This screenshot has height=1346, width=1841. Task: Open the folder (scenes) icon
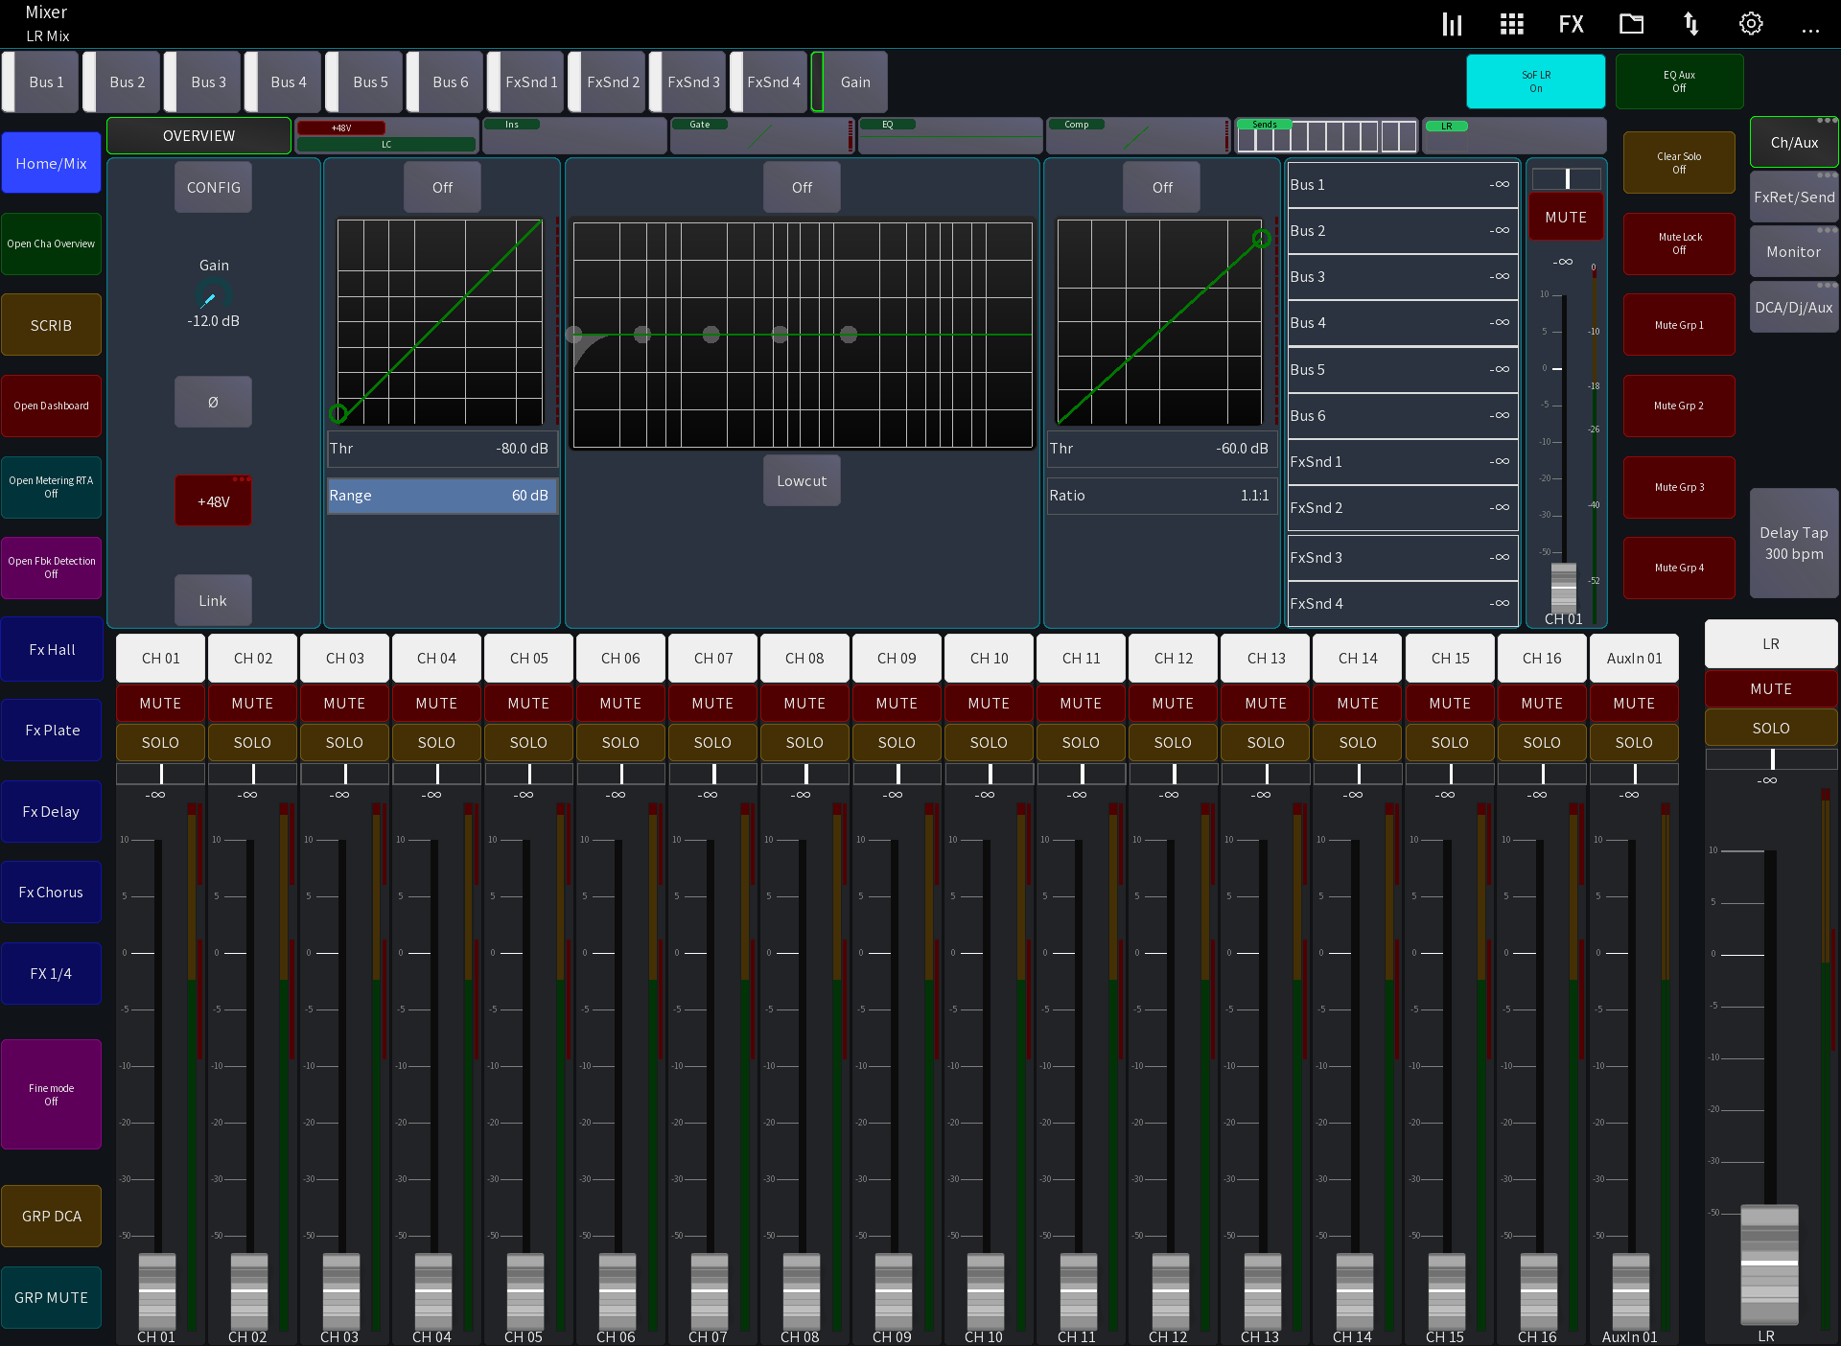[x=1631, y=24]
